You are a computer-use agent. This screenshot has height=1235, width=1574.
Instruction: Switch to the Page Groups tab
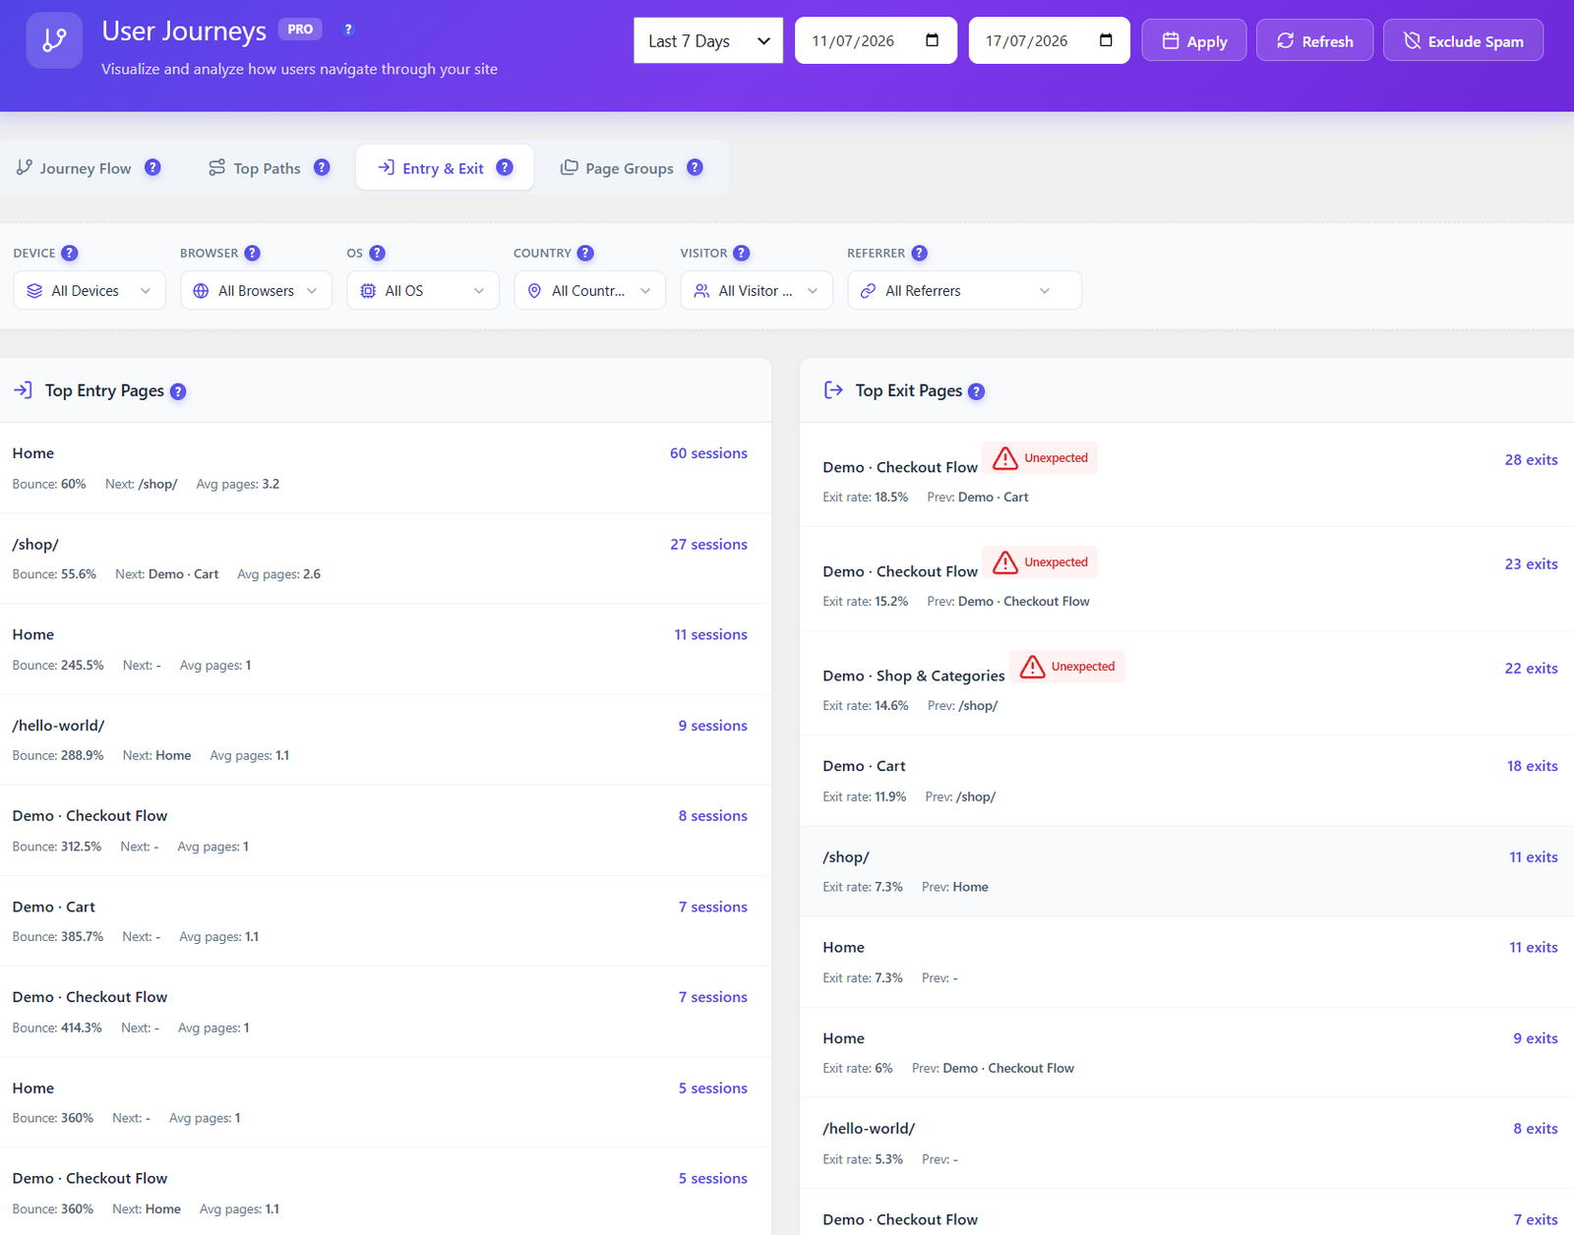point(632,168)
